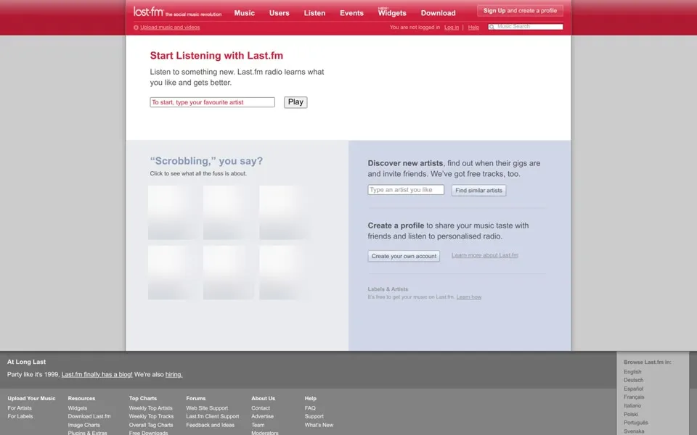Open the Listen menu
Viewport: 697px width, 435px height.
314,13
